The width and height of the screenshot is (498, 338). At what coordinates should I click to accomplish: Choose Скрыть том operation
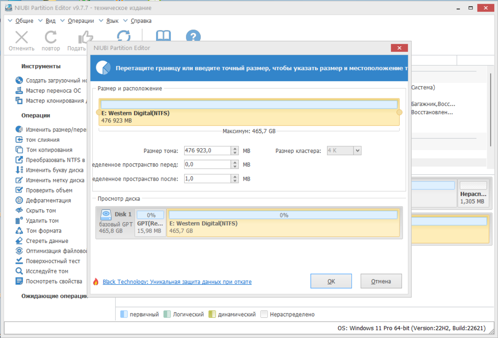(x=41, y=211)
